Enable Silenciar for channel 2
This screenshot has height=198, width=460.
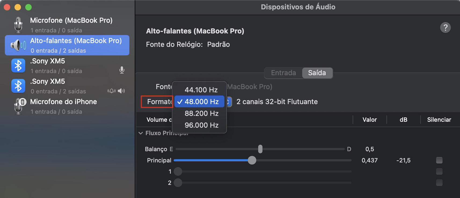point(439,183)
